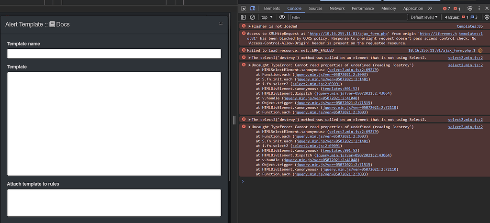Expand more DevTools tabs chevron
Image resolution: width=490 pixels, height=223 pixels.
[x=430, y=9]
